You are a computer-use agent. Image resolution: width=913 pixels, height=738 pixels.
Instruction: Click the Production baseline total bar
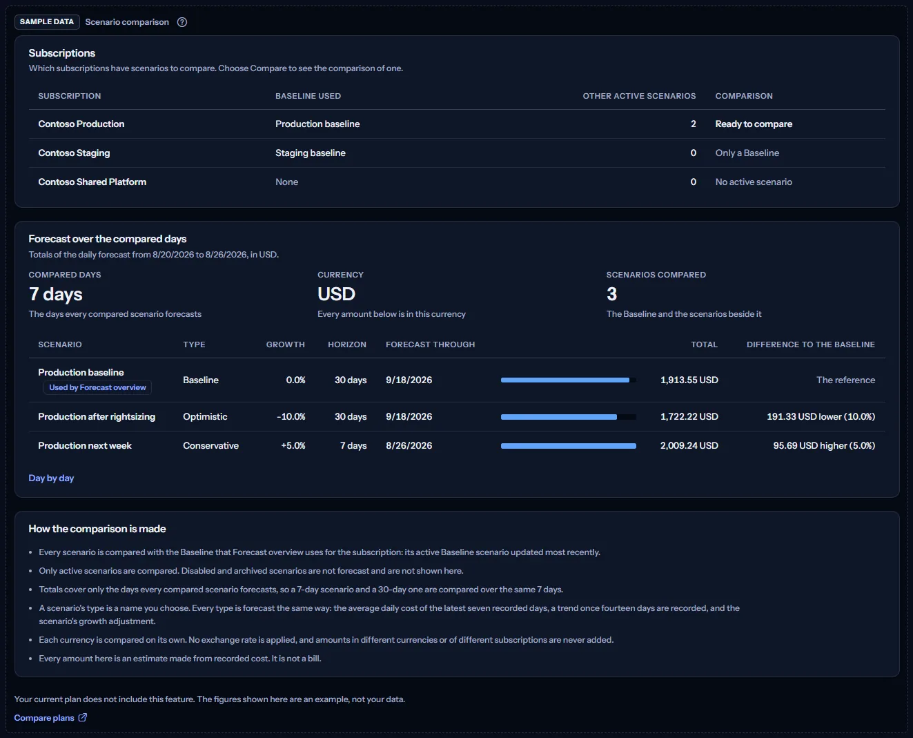click(x=569, y=380)
